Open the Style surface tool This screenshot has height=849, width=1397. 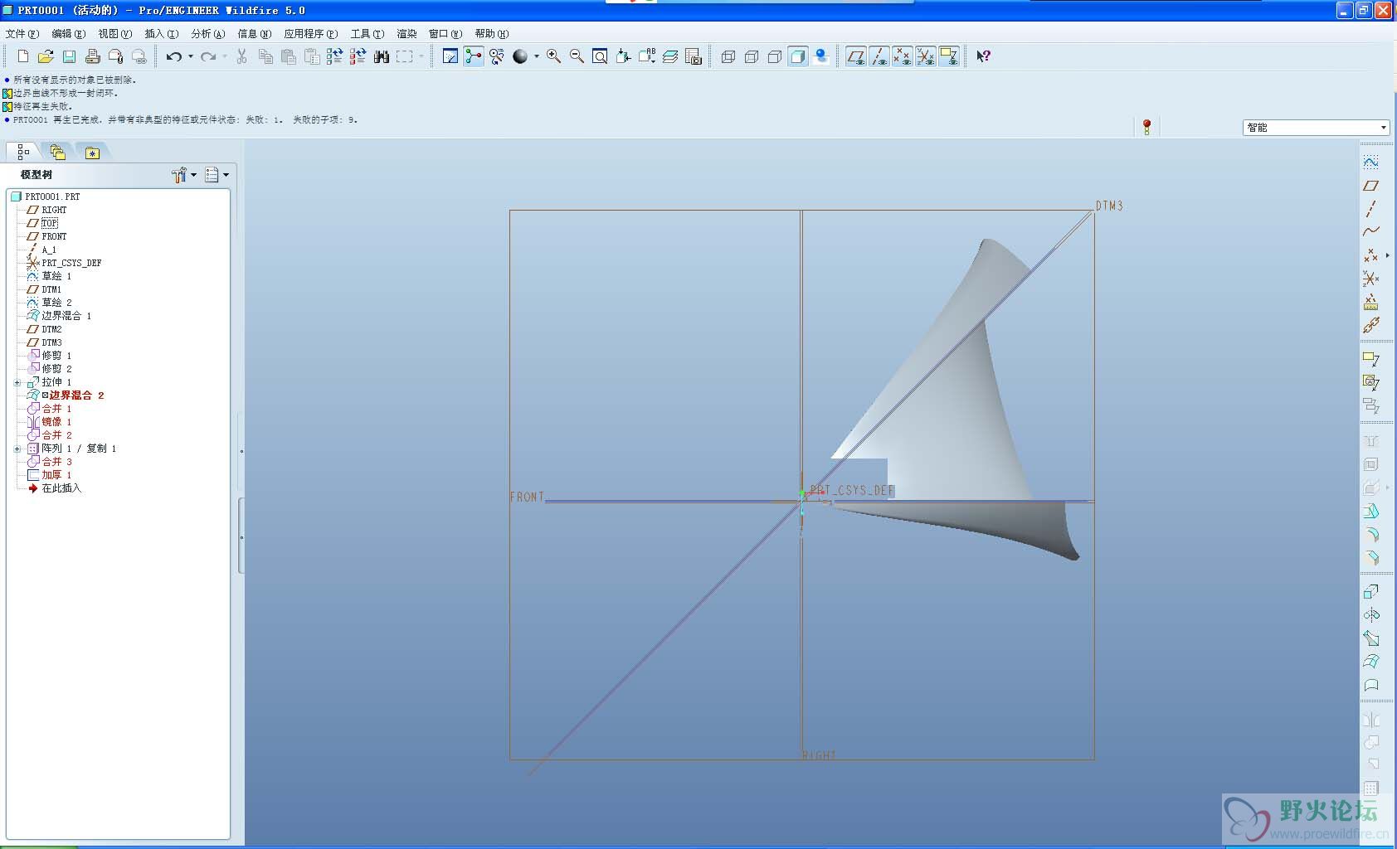1371,685
